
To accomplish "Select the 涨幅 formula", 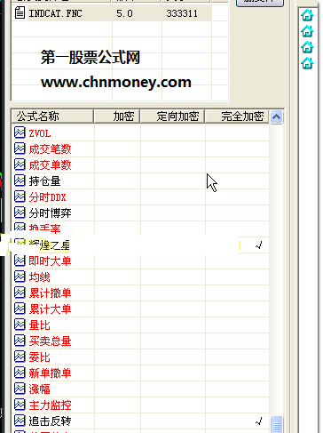I will pos(39,389).
